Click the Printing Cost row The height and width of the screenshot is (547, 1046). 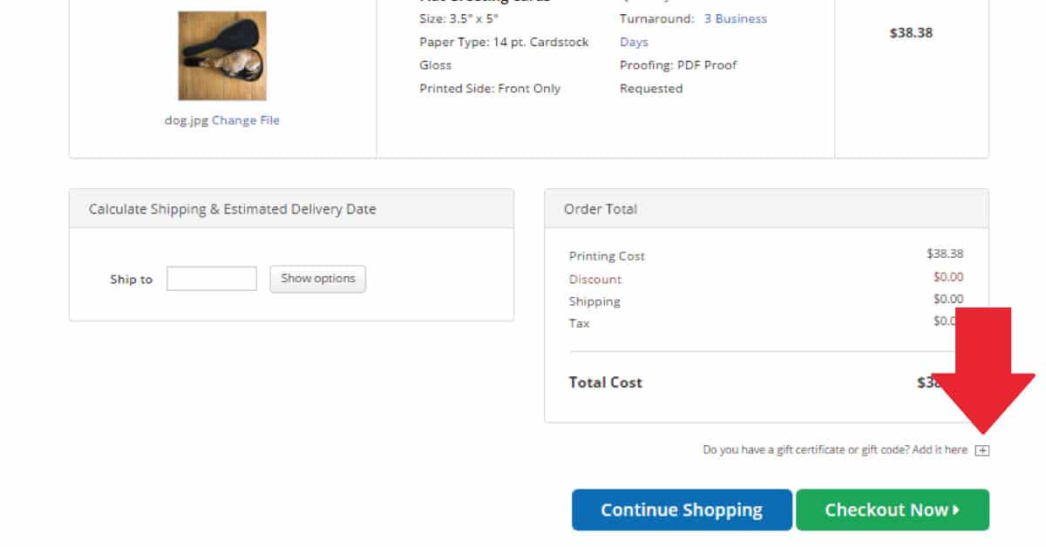607,255
